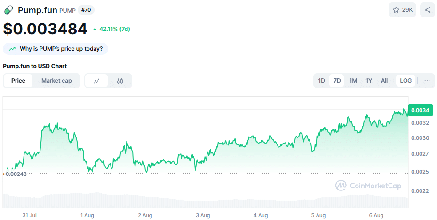The height and width of the screenshot is (220, 437).
Task: Click the 29K watchlist count
Action: click(407, 10)
